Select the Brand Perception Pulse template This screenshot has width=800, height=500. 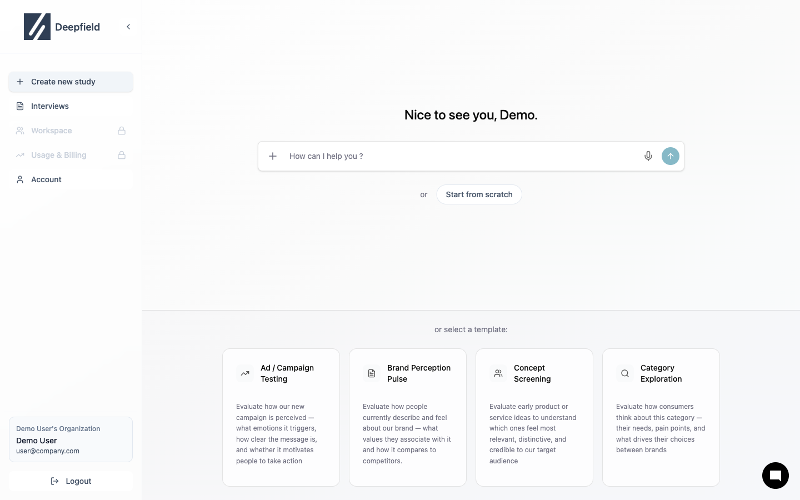click(x=407, y=417)
